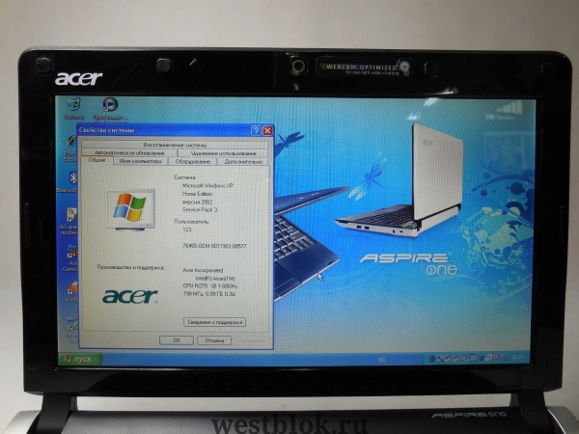Open the Удаленное использование tab
The width and height of the screenshot is (579, 434).
pyautogui.click(x=224, y=153)
